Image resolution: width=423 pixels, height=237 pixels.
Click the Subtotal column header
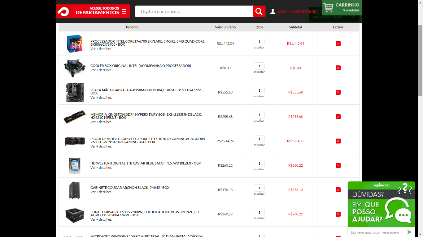pos(296,27)
